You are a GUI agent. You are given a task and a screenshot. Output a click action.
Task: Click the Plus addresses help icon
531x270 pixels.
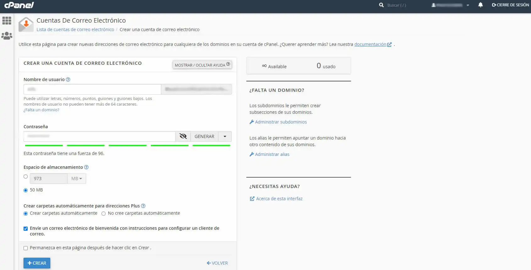pyautogui.click(x=143, y=206)
